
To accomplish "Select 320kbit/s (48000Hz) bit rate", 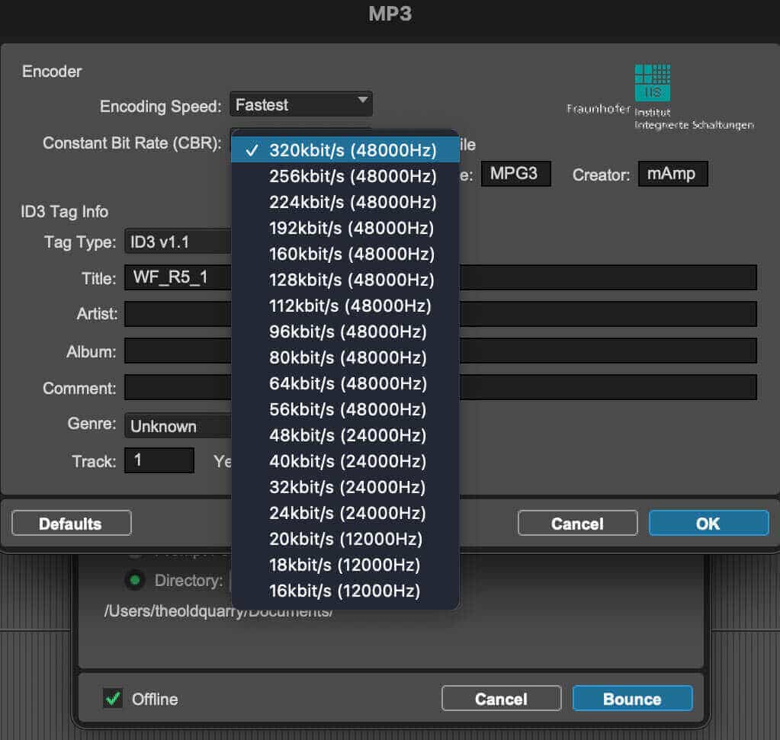I will pos(345,150).
